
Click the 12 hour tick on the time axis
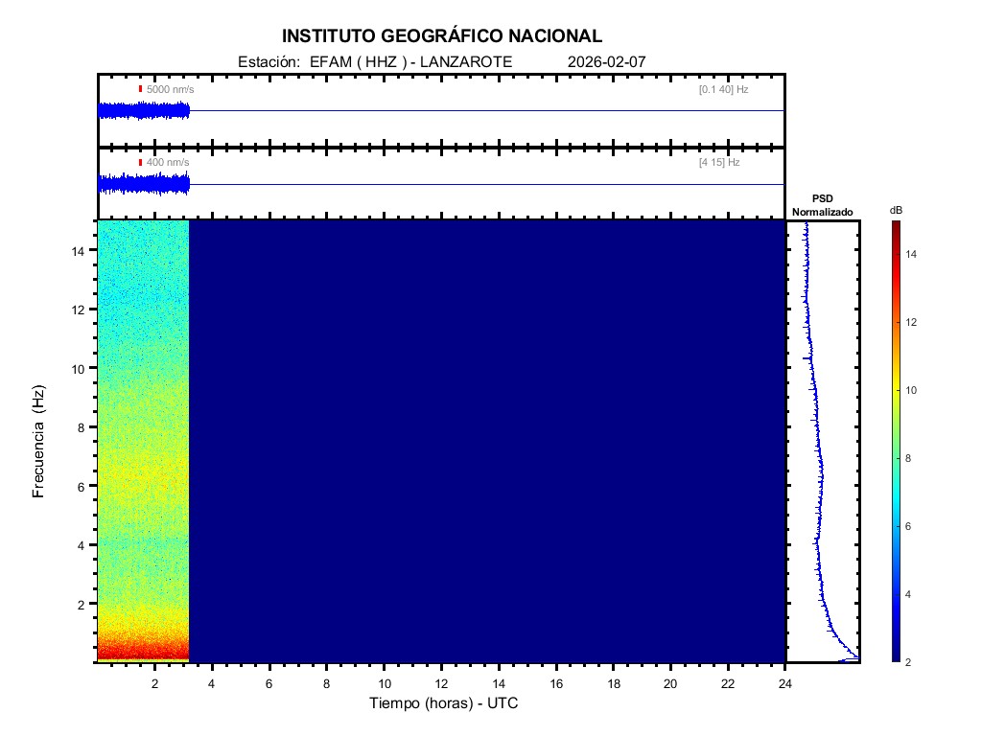(441, 683)
